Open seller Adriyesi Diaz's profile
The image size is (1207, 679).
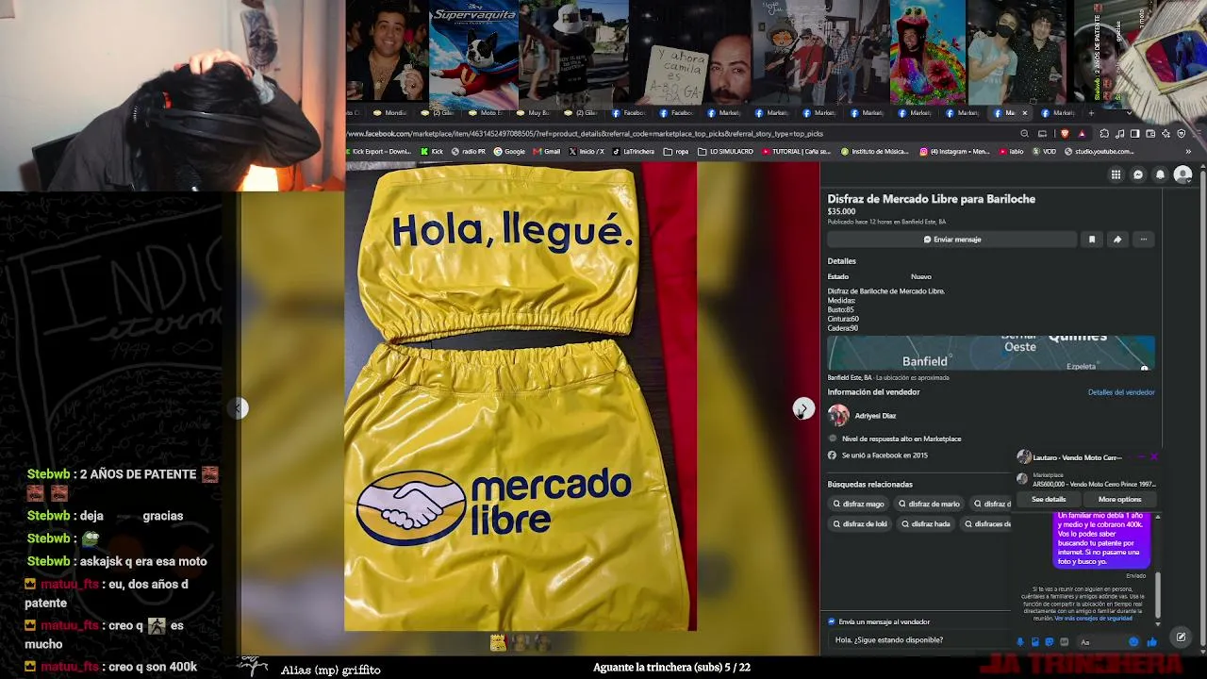click(876, 416)
